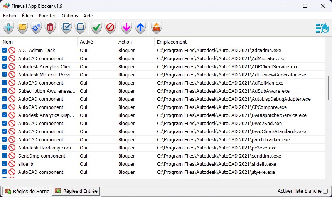332x197 pixels.
Task: Select the AutoLispDebugAdapter.exe path cell
Action: point(234,99)
